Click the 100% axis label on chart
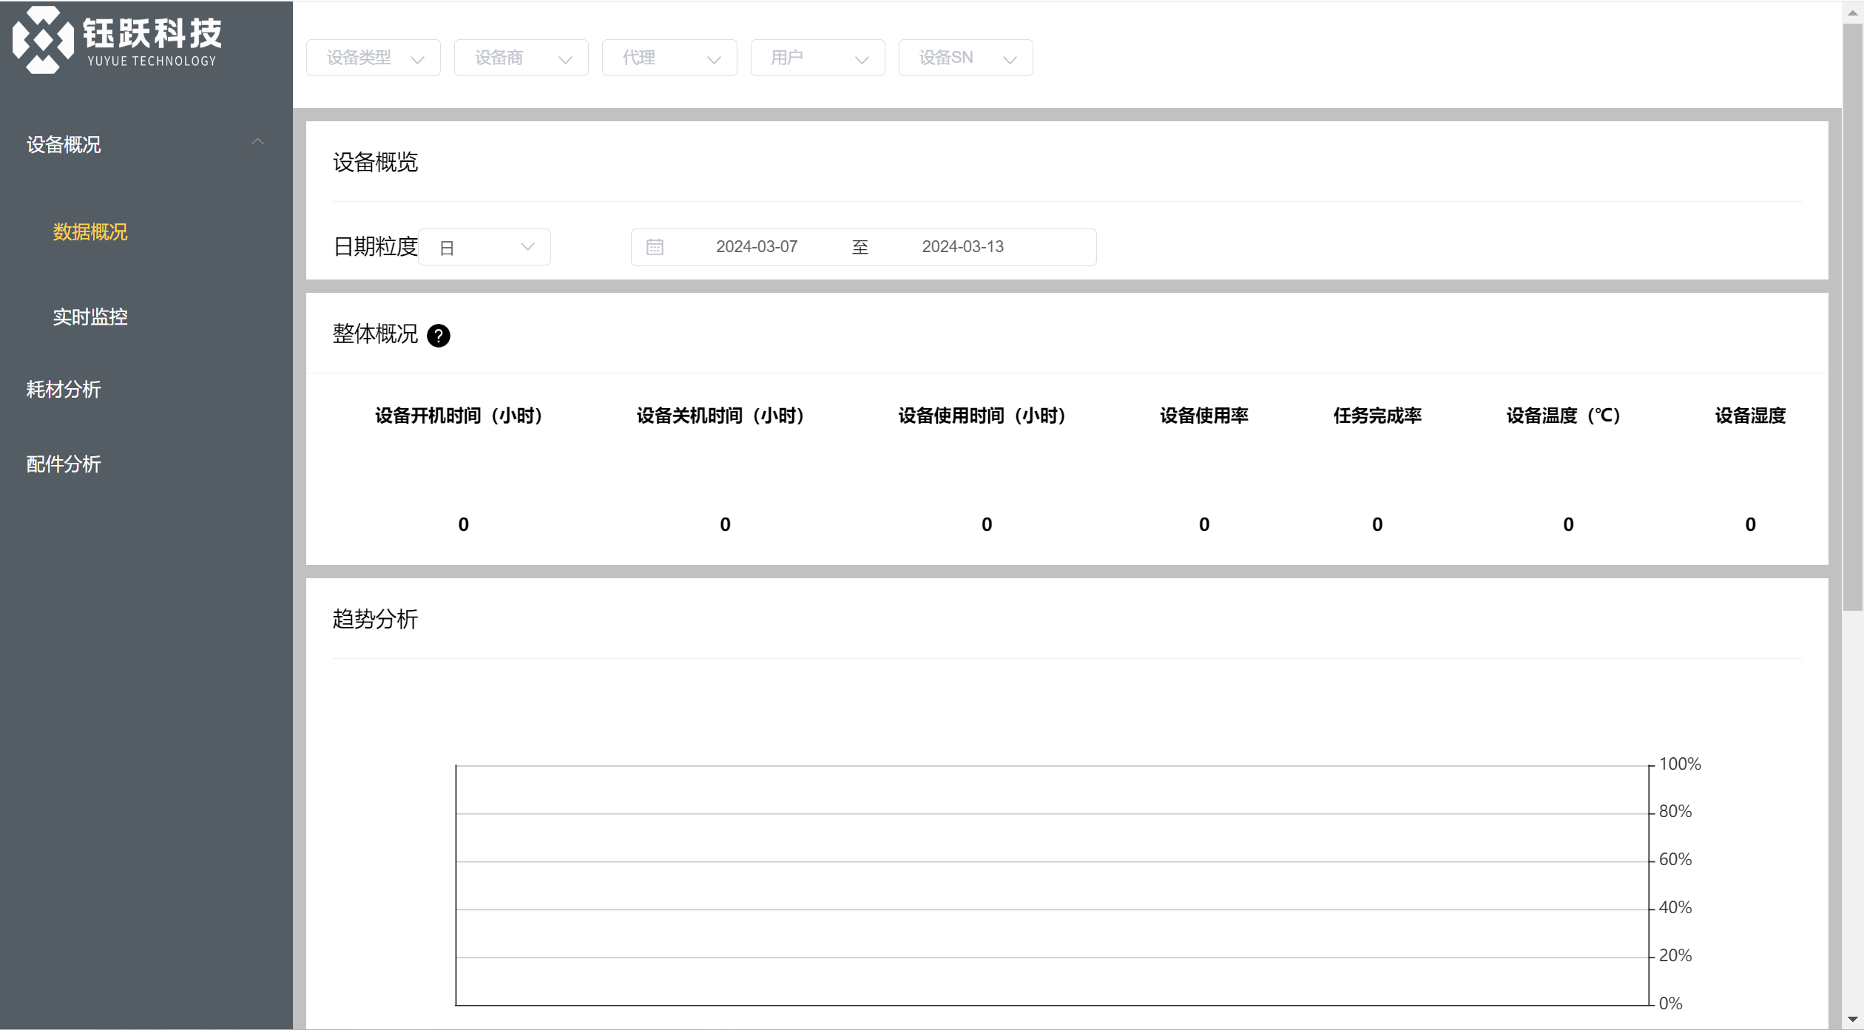Viewport: 1864px width, 1030px height. (x=1680, y=764)
